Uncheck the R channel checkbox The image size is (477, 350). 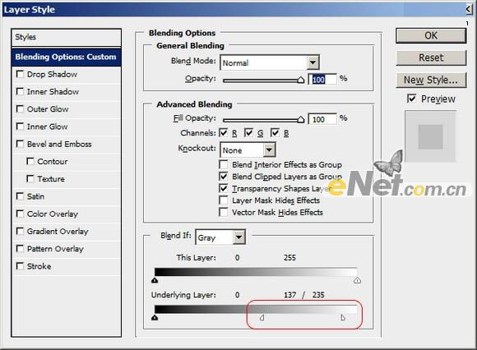pos(224,133)
